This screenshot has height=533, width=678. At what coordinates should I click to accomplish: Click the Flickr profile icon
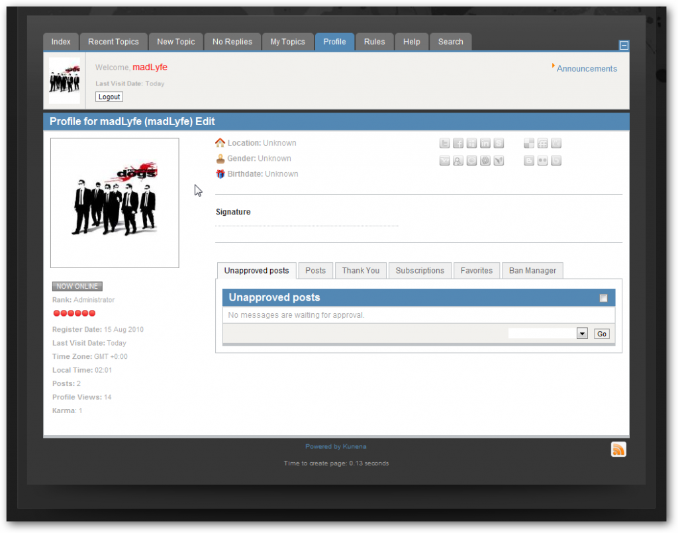(543, 161)
